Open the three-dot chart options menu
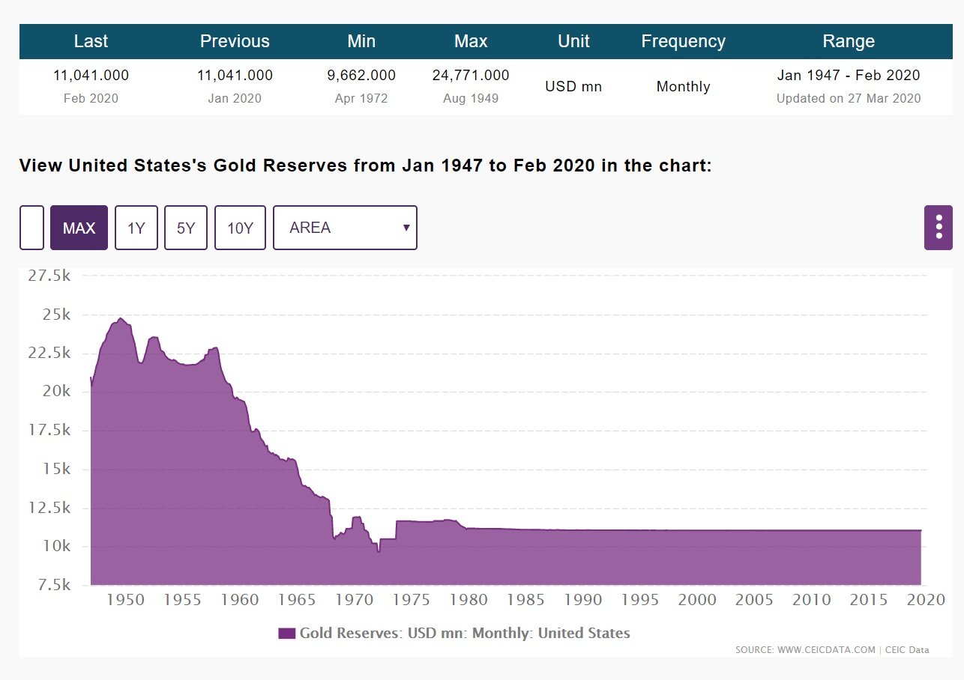This screenshot has width=964, height=680. (939, 227)
